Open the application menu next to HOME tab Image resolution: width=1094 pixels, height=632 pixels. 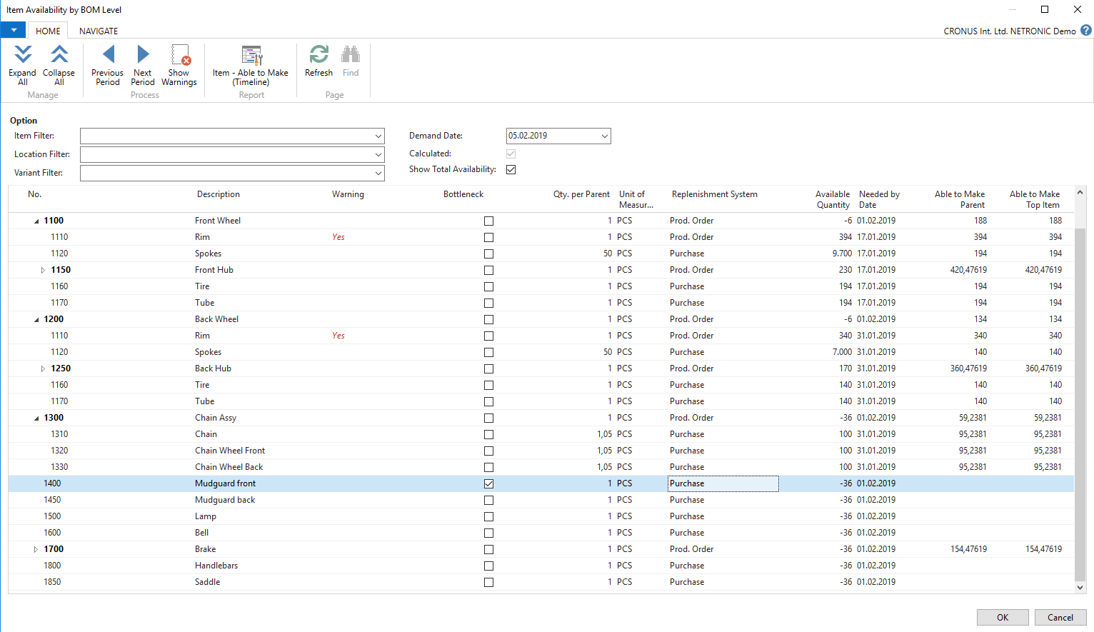click(13, 29)
